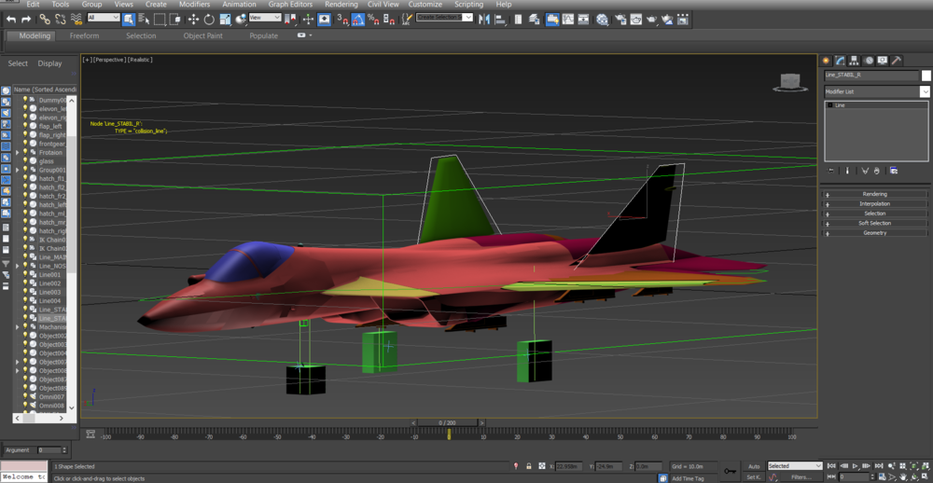
Task: Click the Mirror tool icon
Action: coord(484,19)
